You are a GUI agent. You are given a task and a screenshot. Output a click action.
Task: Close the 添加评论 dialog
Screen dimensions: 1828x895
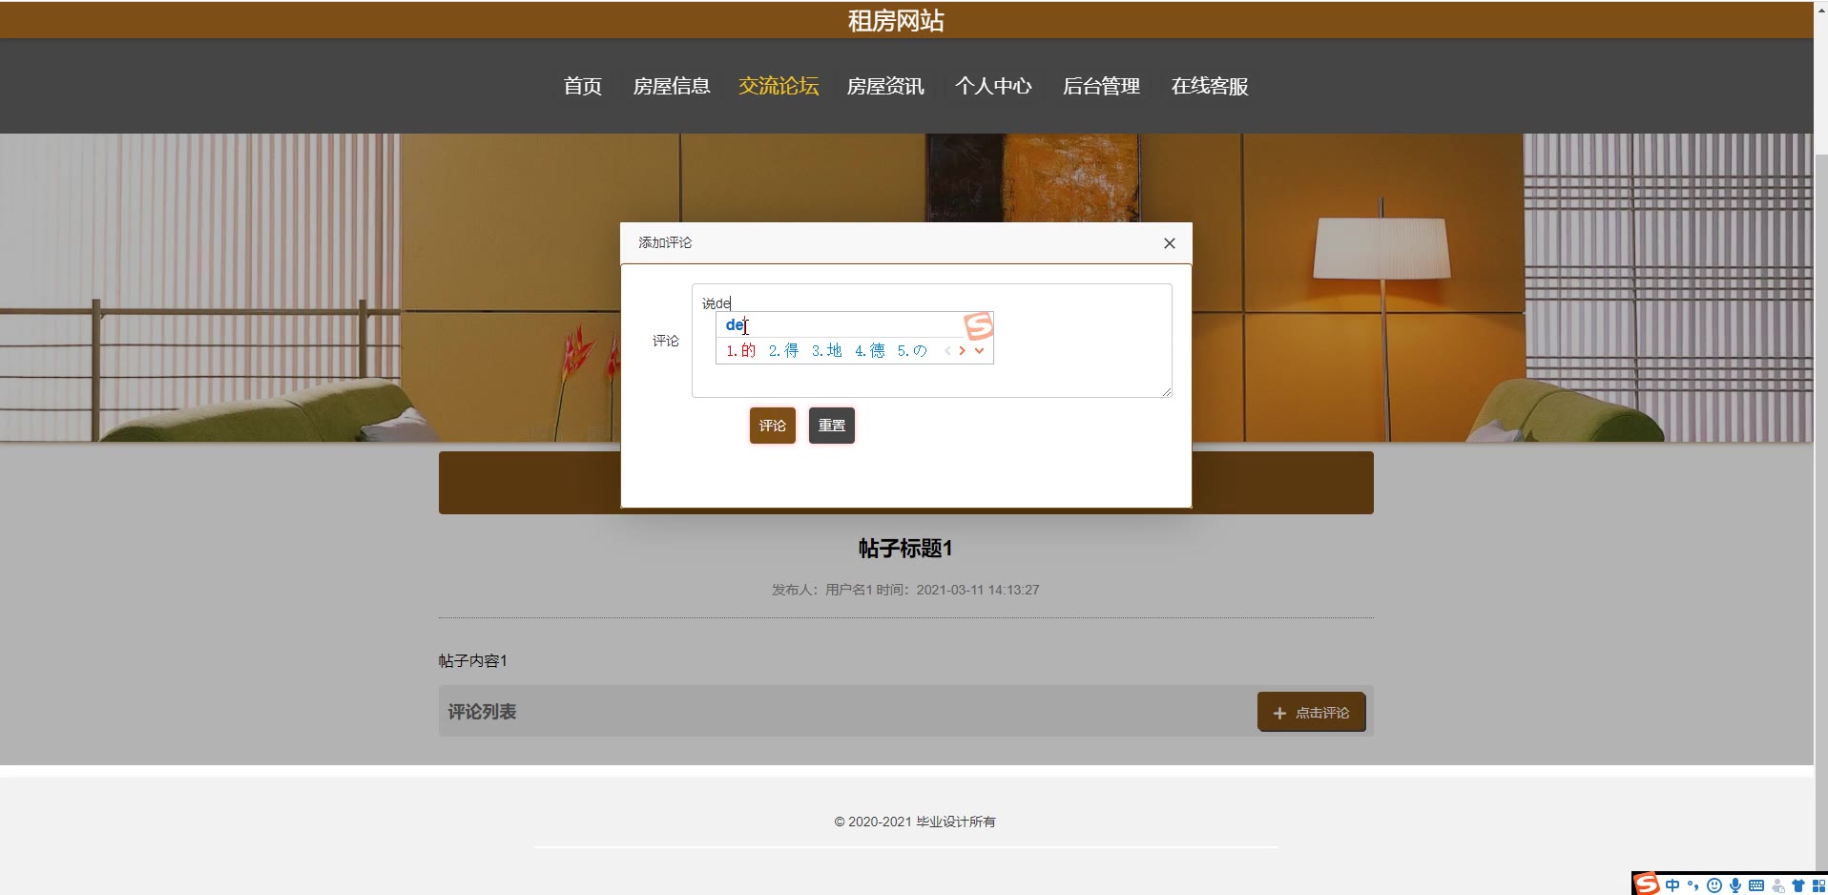[x=1169, y=243]
